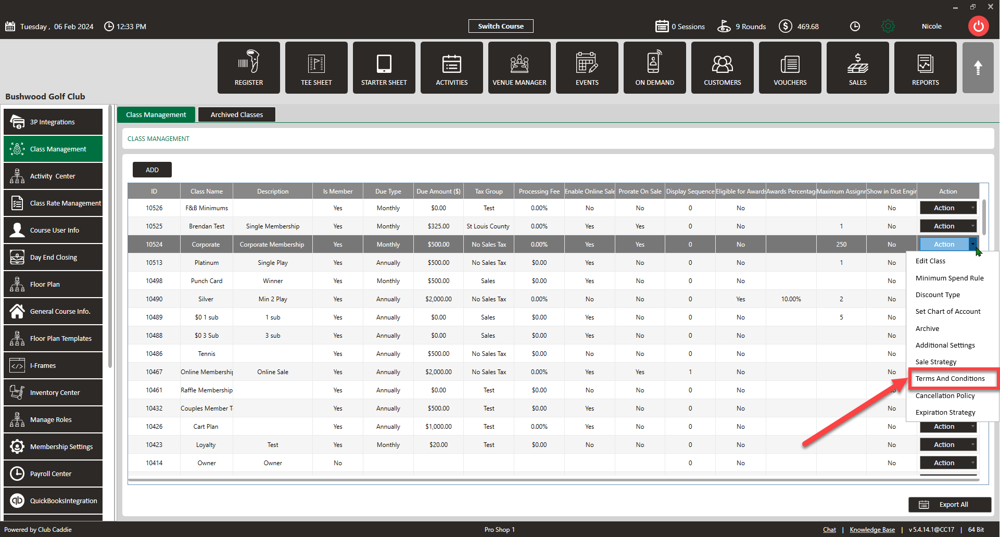Click the red power logout icon
The image size is (1000, 537).
coord(978,26)
